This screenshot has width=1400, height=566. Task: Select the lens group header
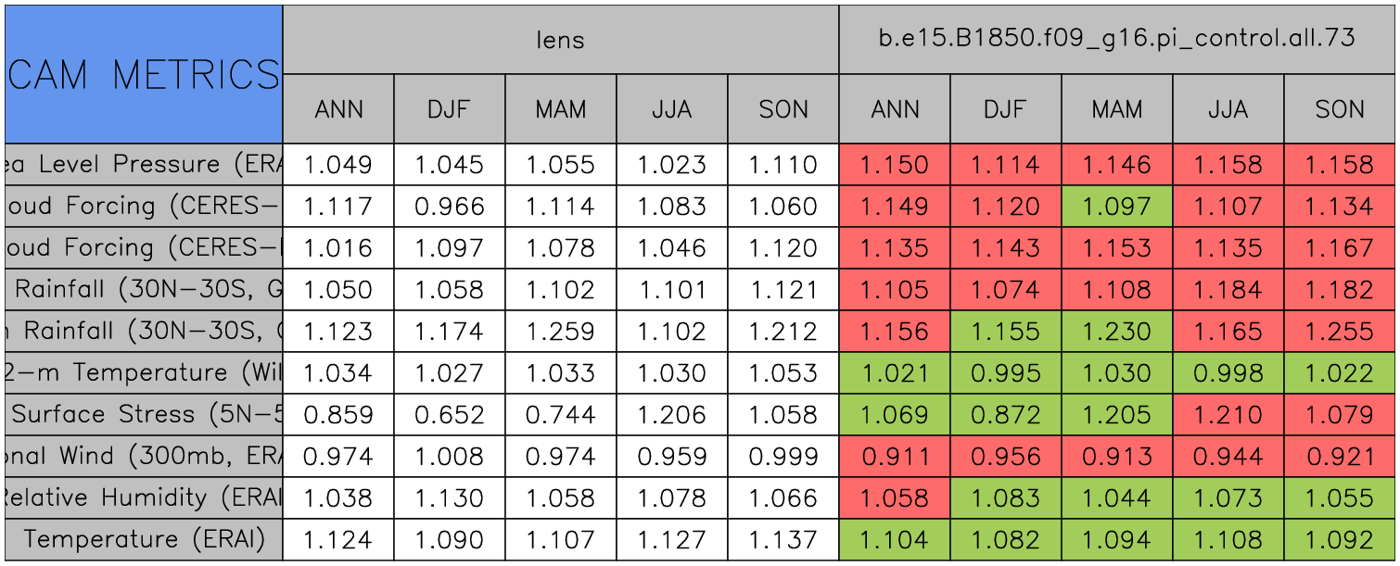point(560,40)
